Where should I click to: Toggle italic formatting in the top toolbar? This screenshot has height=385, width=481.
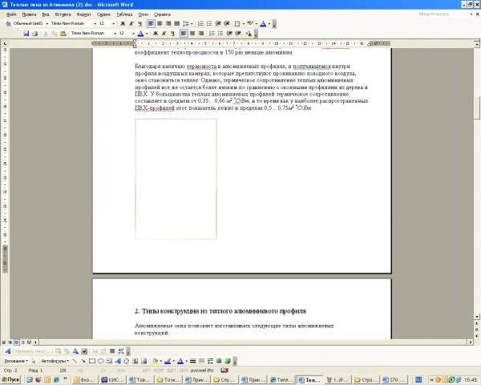(x=131, y=23)
